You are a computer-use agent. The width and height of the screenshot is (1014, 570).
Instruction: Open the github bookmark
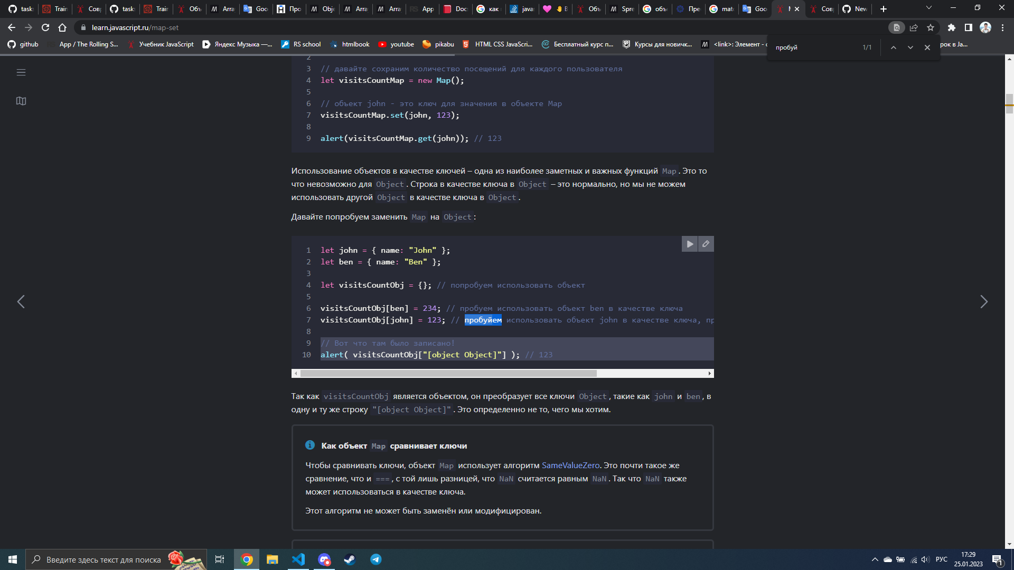23,44
